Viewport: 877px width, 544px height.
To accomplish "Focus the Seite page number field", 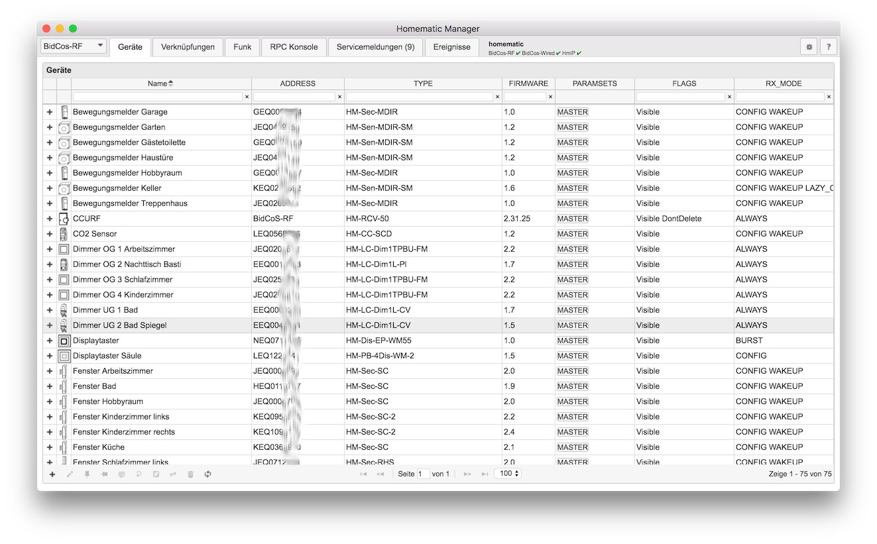I will 423,474.
